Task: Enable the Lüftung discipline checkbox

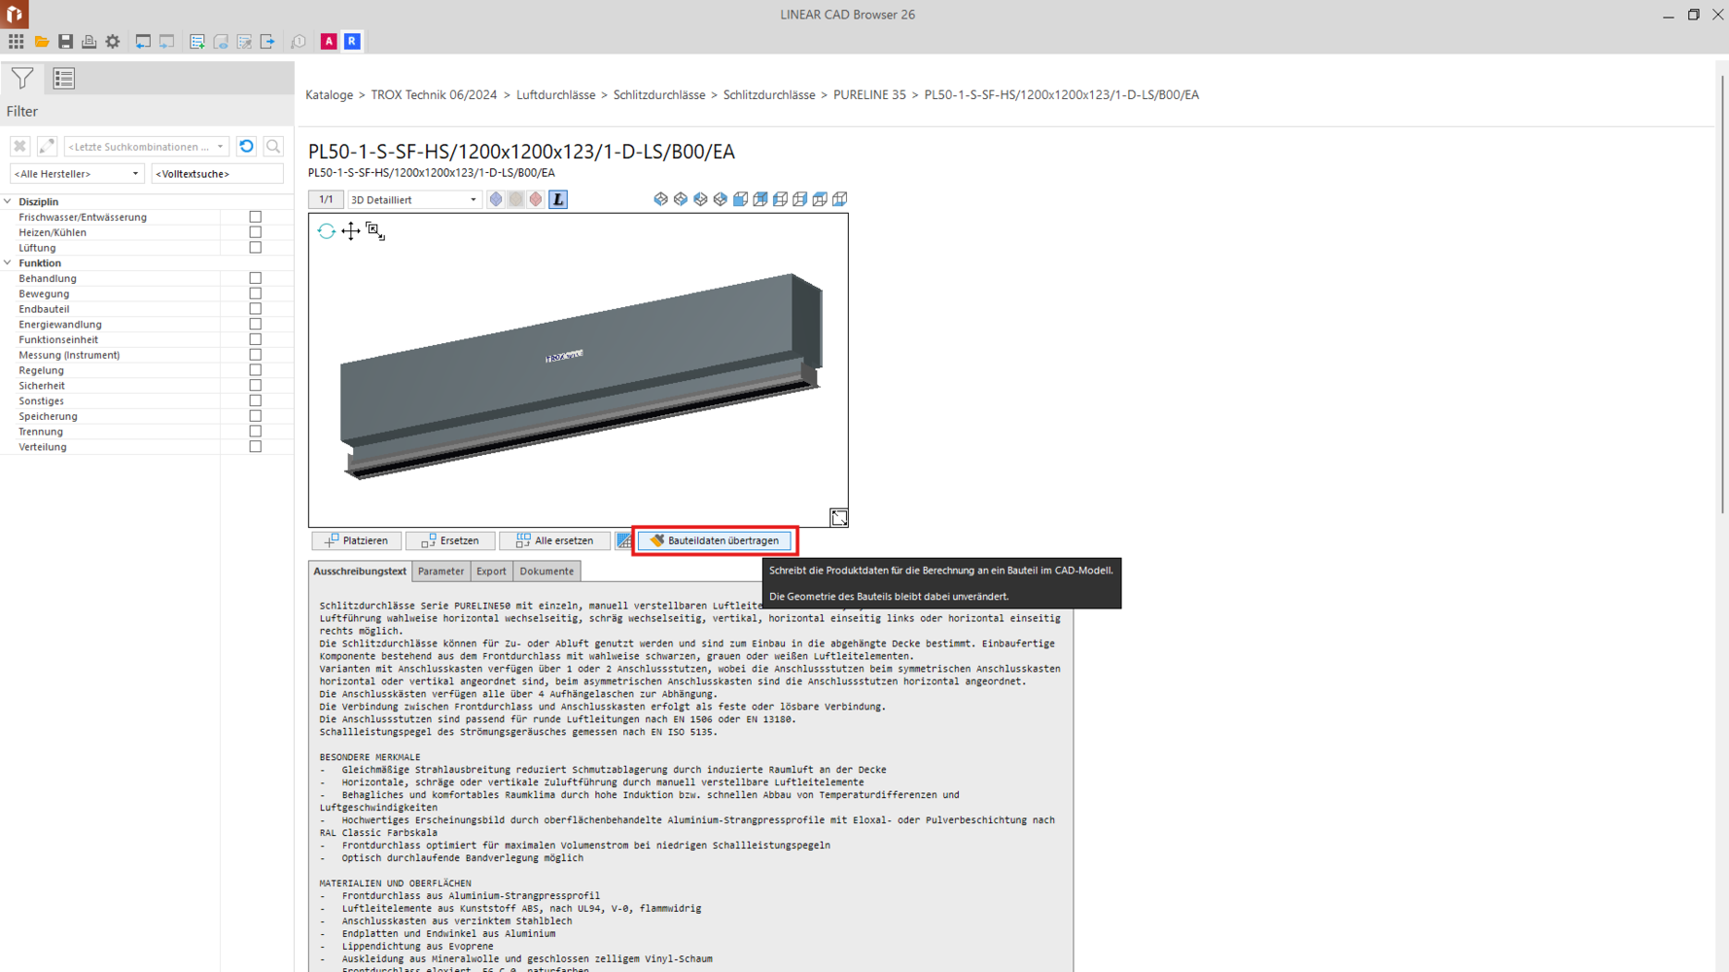Action: click(256, 248)
